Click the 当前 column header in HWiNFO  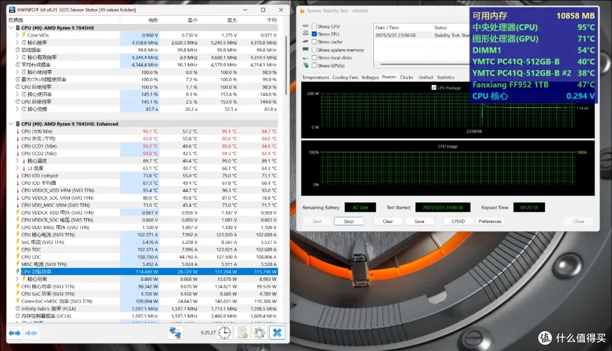152,20
